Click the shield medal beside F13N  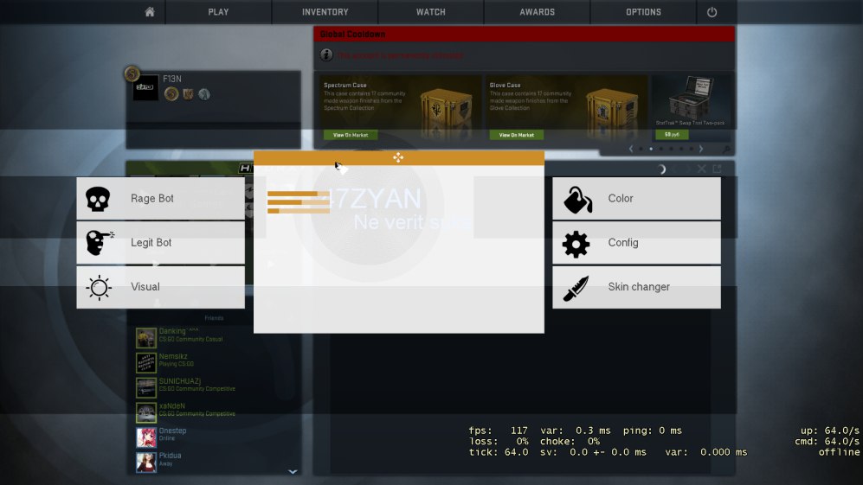click(x=188, y=94)
